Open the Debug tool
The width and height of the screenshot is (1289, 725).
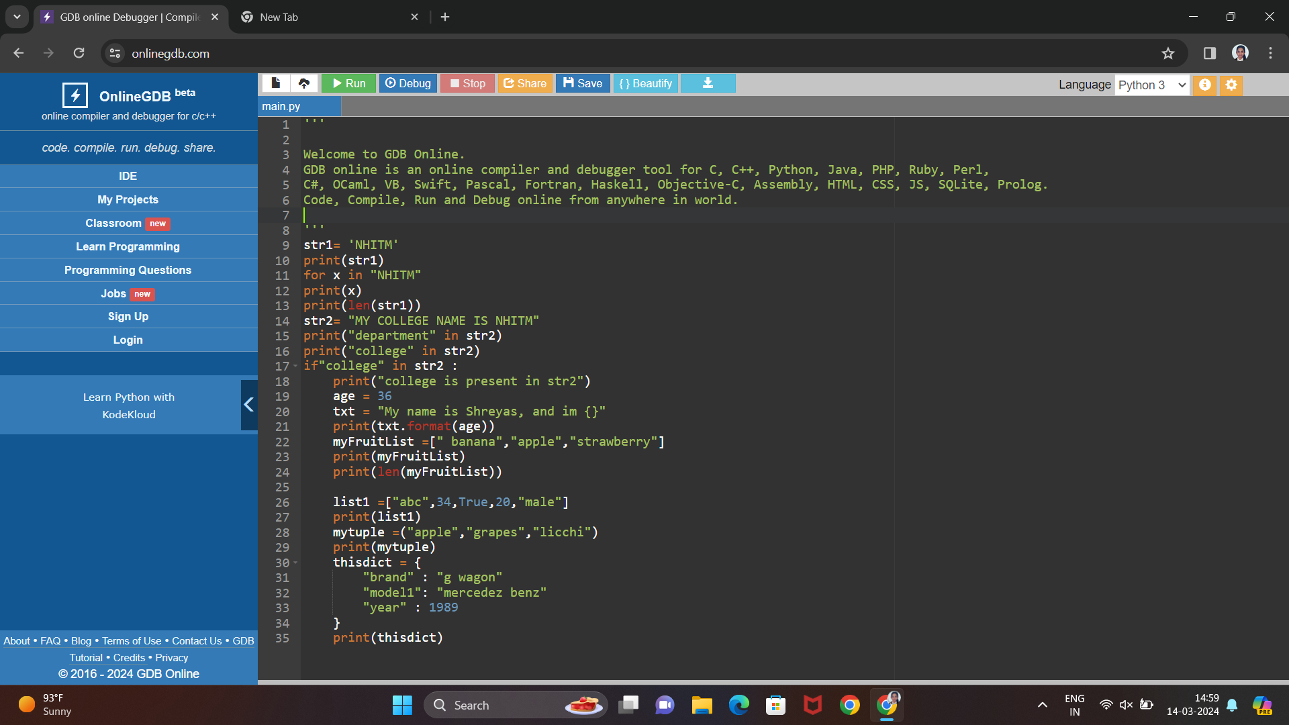408,83
